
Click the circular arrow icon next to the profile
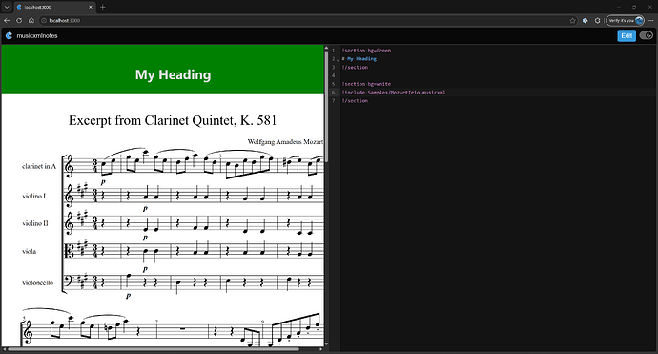tap(597, 21)
